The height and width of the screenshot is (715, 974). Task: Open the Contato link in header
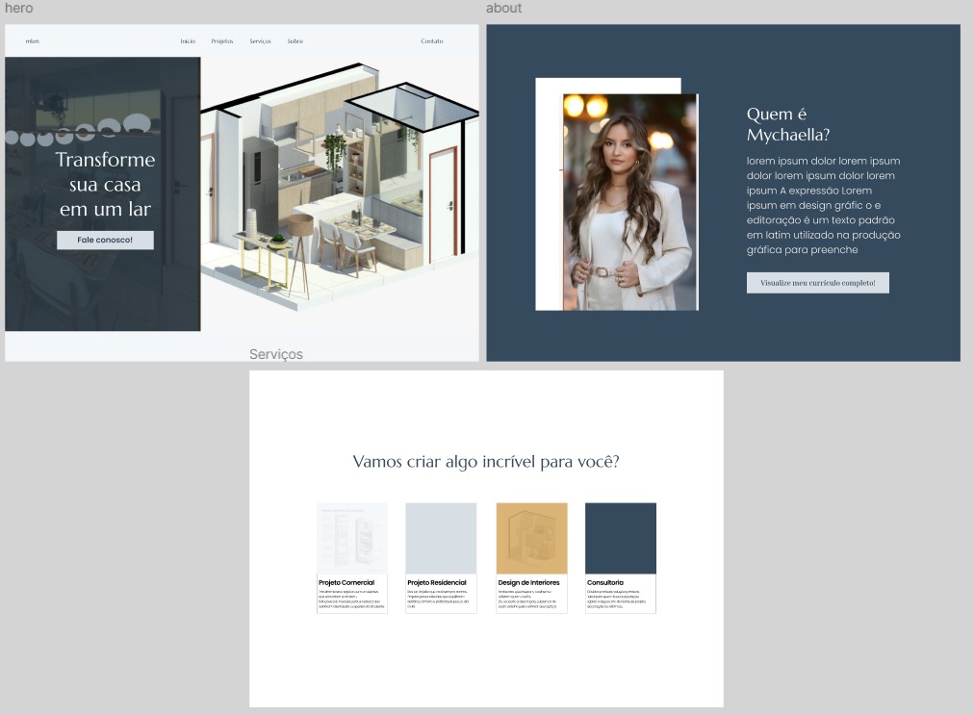432,41
